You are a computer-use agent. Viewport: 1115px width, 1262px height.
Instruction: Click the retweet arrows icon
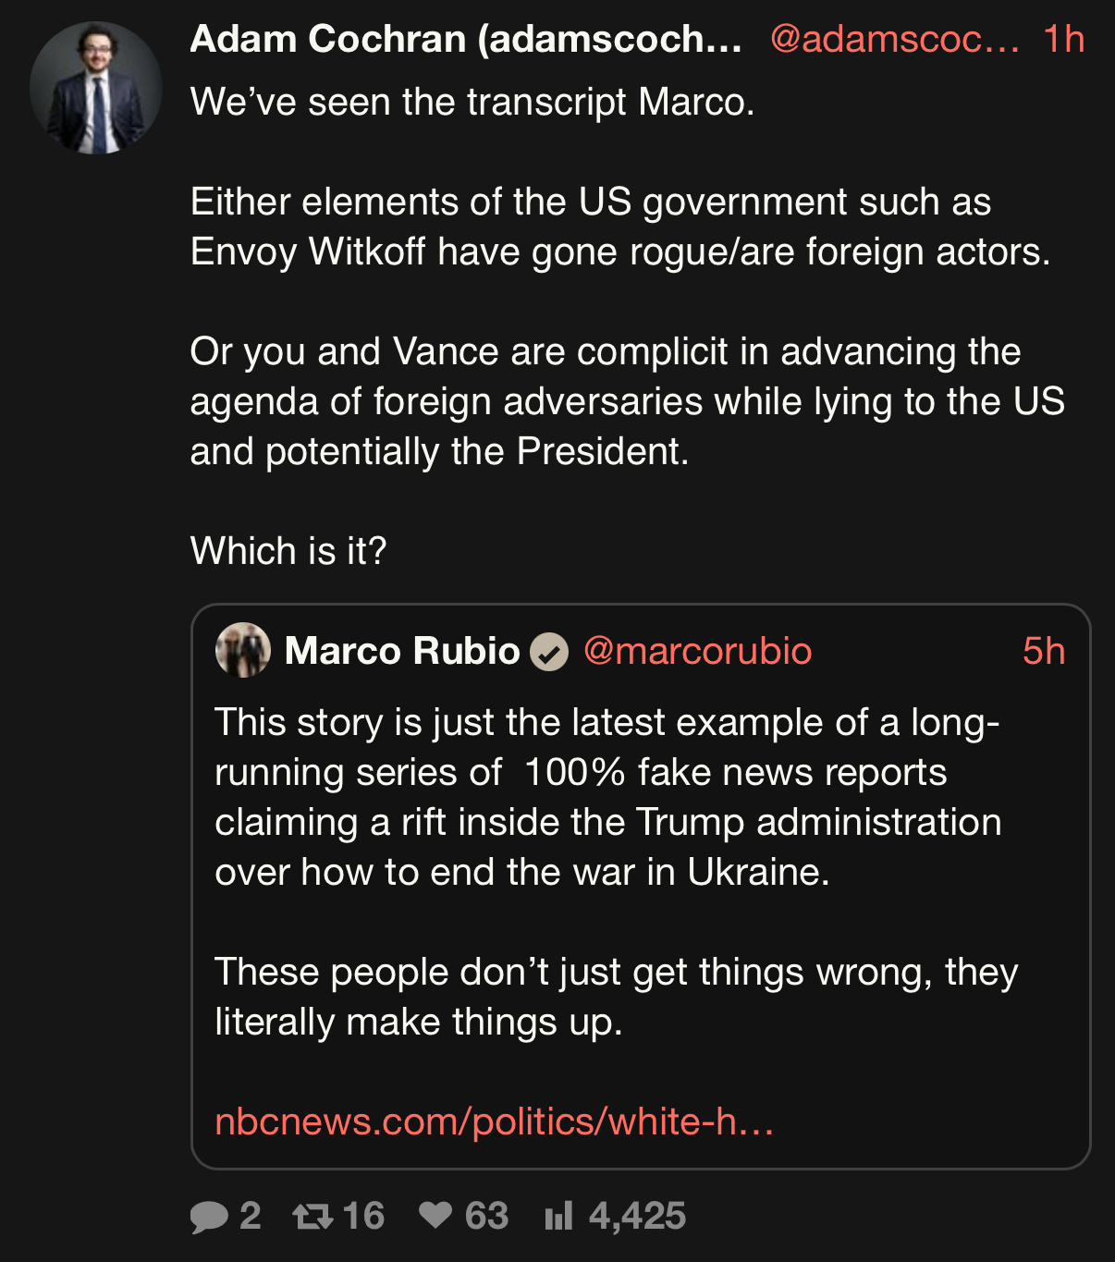coord(312,1217)
